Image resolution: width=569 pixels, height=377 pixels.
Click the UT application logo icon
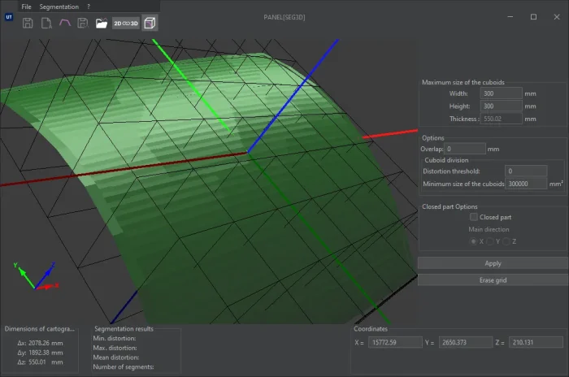[8, 15]
